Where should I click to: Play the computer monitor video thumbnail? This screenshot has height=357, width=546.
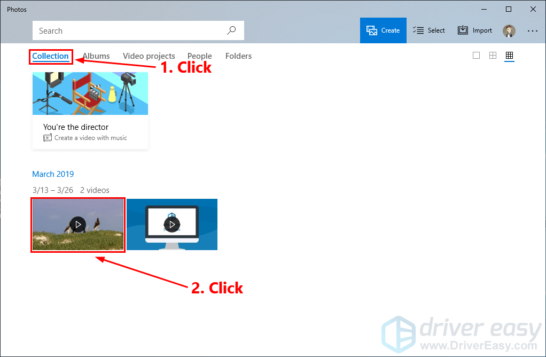pyautogui.click(x=172, y=224)
